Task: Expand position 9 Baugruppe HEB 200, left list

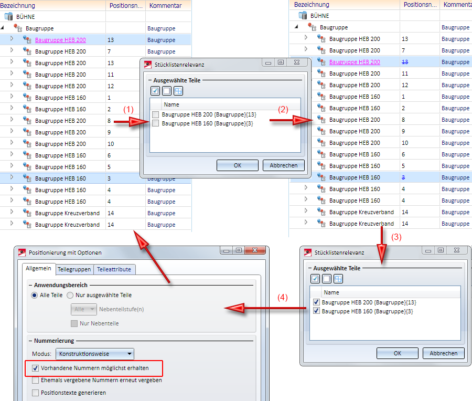Action: (12, 131)
